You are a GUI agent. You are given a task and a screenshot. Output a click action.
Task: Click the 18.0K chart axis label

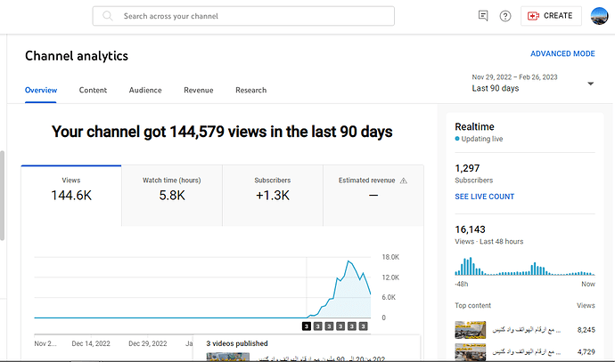[x=390, y=257]
